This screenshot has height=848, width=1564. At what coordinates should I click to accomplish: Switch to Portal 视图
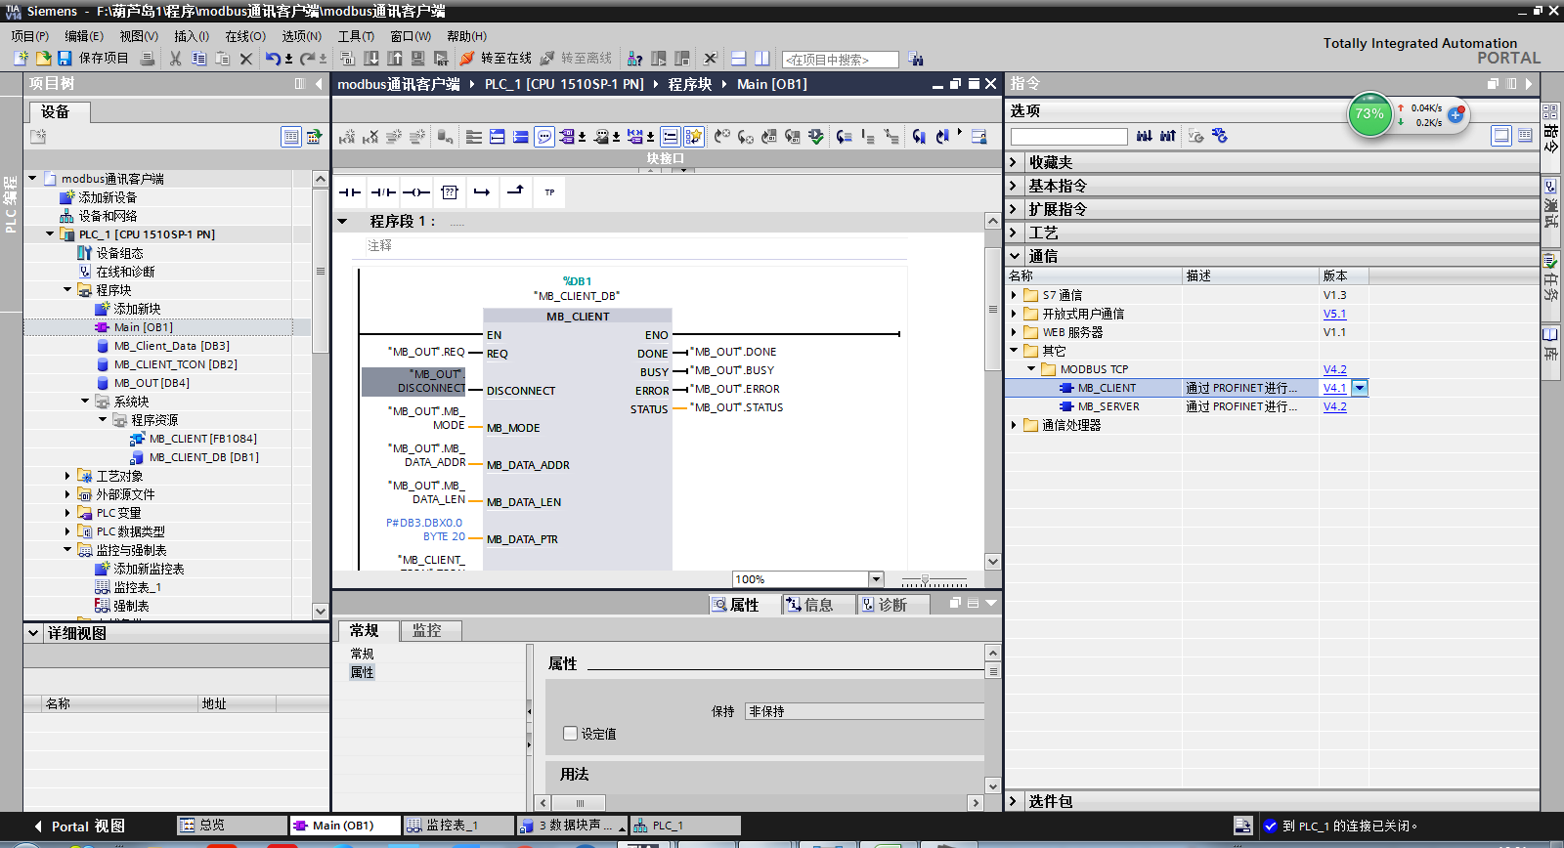[80, 827]
